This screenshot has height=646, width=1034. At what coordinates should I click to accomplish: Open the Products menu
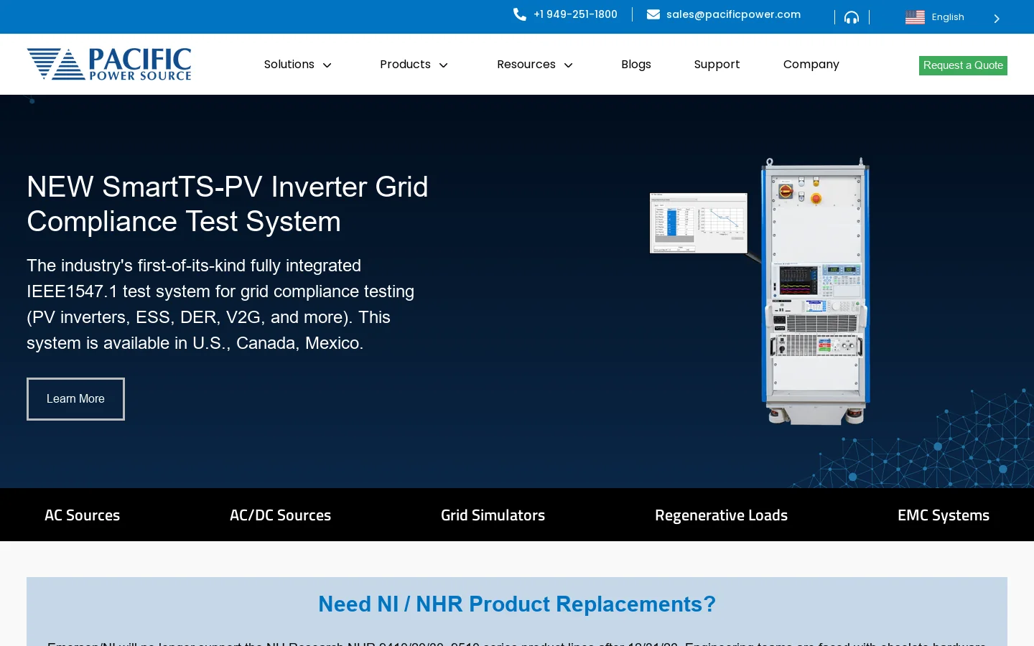point(405,65)
